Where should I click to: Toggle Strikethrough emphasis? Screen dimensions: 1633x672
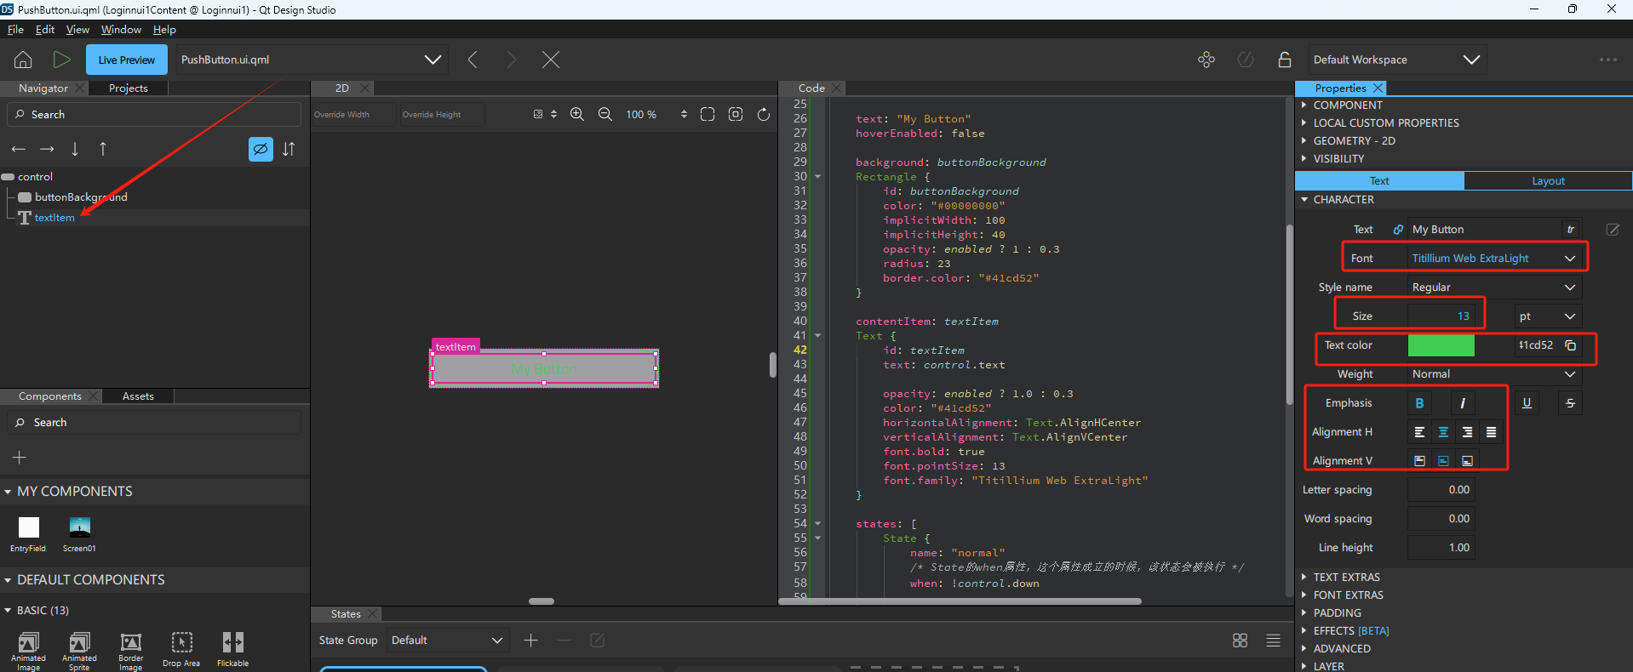[1570, 403]
